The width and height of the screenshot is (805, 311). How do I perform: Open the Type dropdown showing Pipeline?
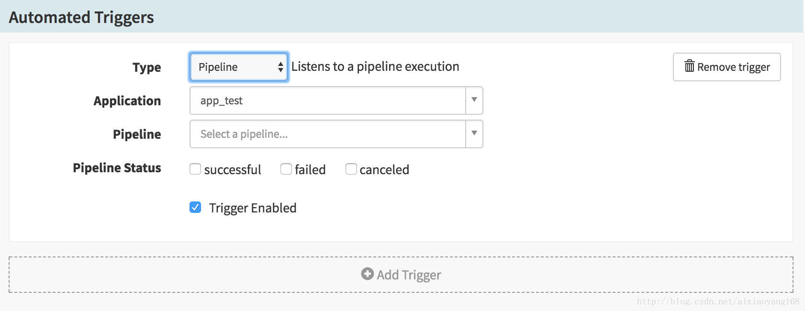pyautogui.click(x=239, y=67)
